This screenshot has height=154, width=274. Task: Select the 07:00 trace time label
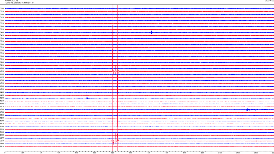coord(2,50)
